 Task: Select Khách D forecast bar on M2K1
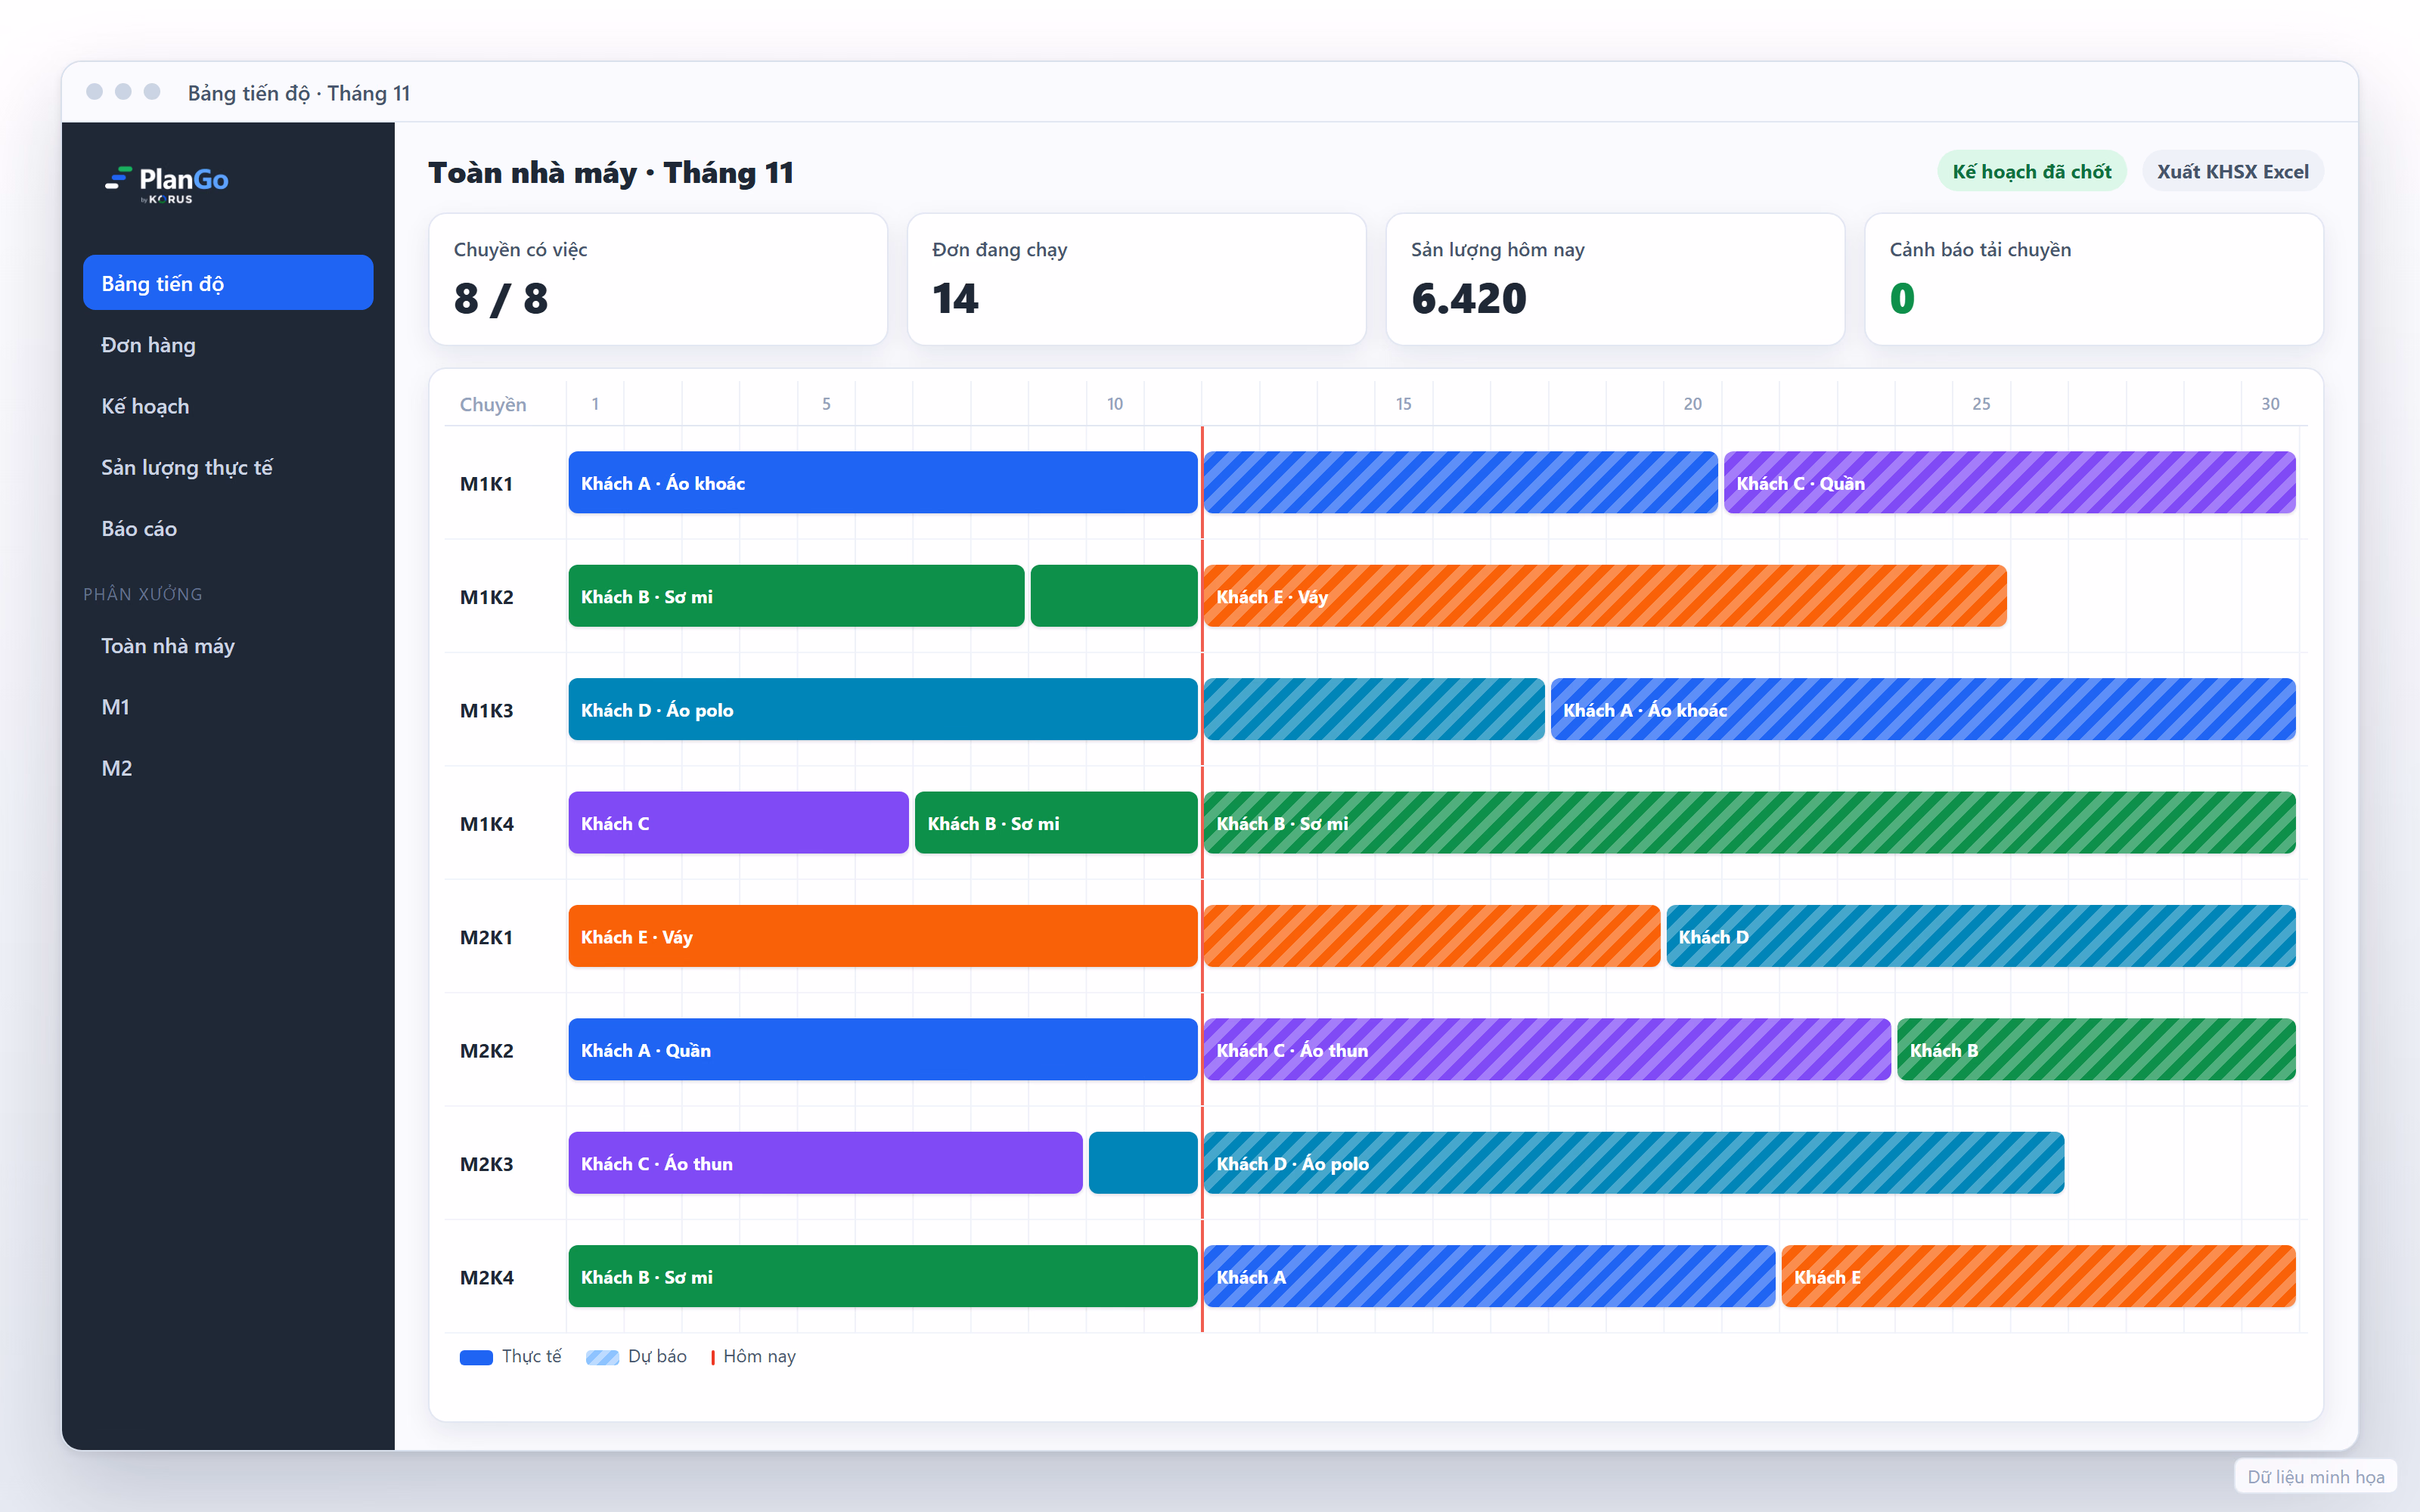[1981, 937]
